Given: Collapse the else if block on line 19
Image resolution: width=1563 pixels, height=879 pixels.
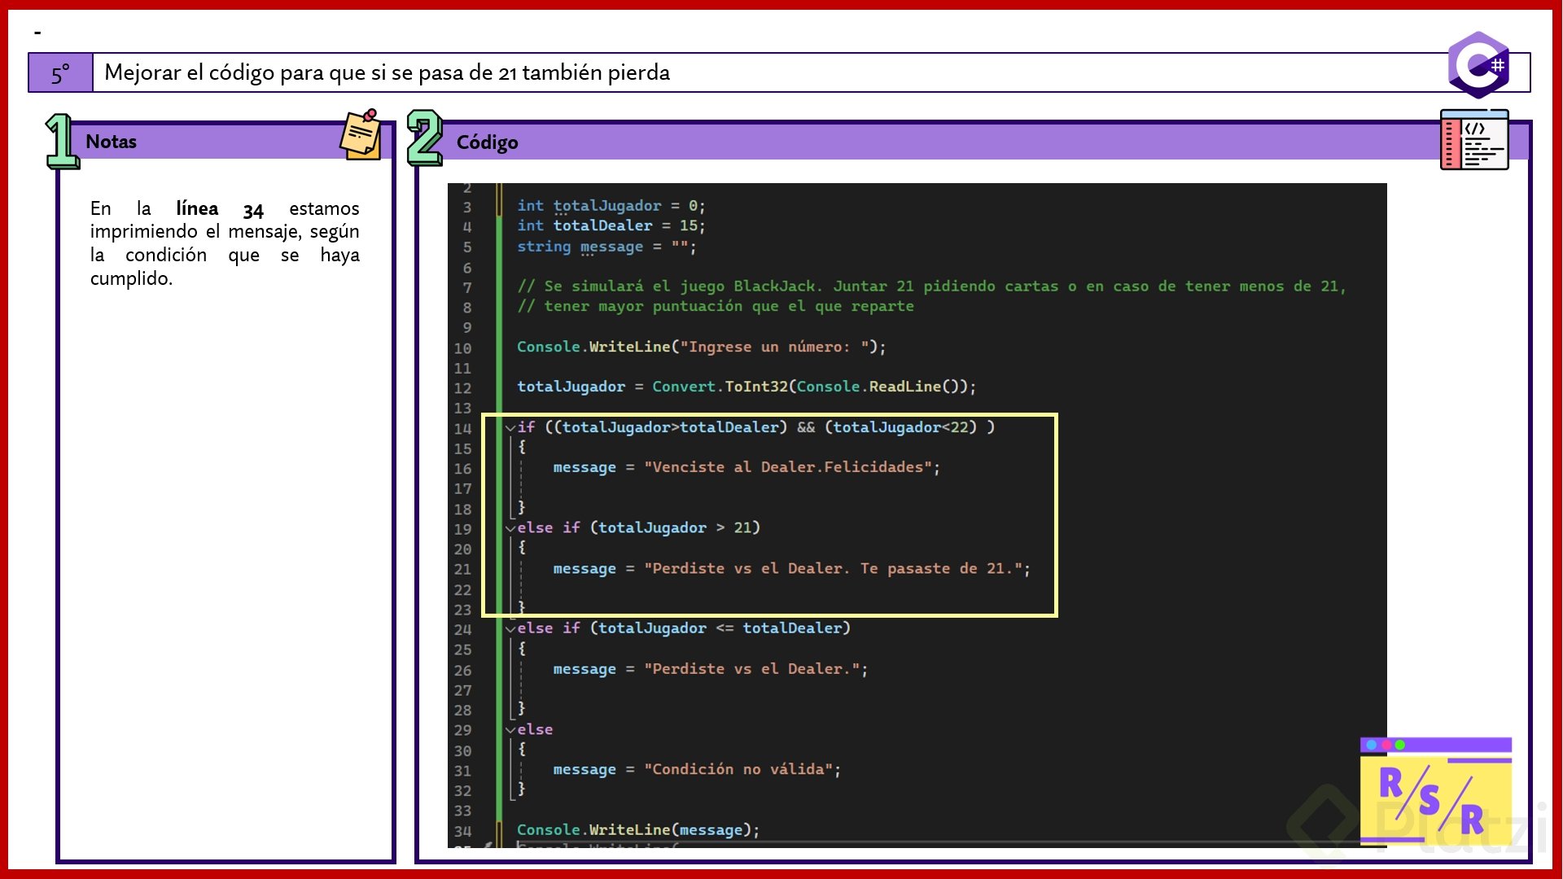Looking at the screenshot, I should [510, 528].
